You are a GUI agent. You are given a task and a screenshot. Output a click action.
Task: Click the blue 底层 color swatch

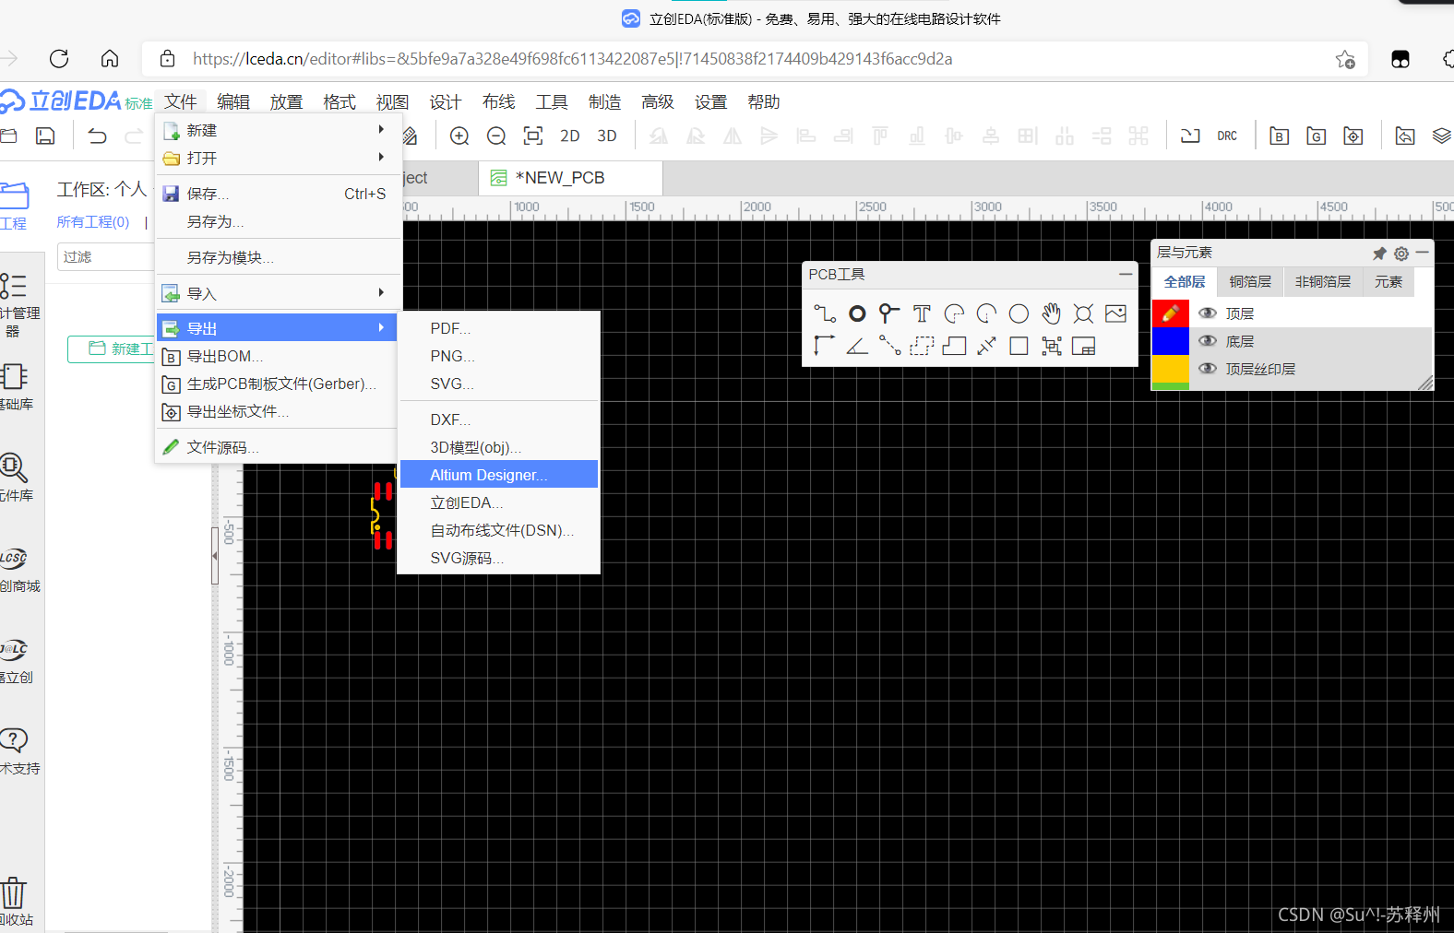[x=1170, y=341]
